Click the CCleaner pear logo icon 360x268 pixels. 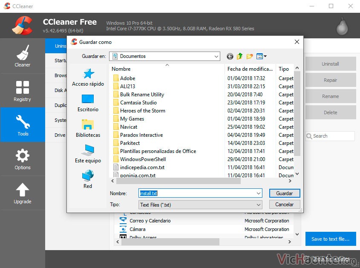342,26
